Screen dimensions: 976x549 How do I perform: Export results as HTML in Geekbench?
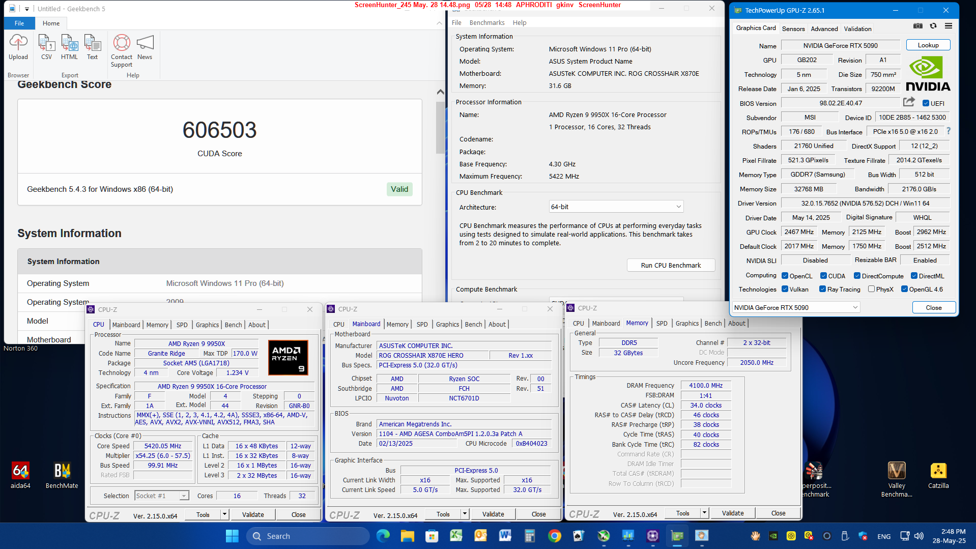coord(69,47)
